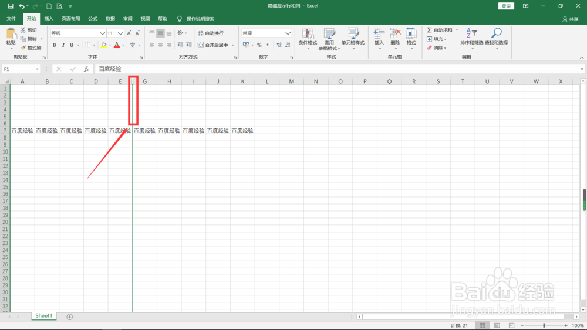The image size is (587, 330).
Task: Add a new sheet
Action: [x=70, y=317]
